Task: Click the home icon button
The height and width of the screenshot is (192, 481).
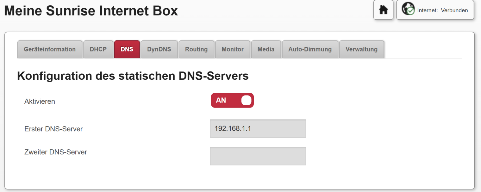Action: click(x=383, y=10)
